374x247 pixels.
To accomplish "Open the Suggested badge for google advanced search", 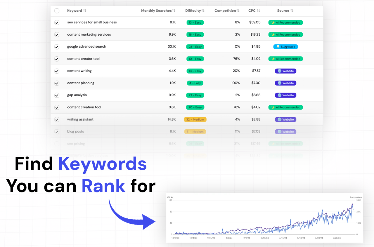I will 285,47.
